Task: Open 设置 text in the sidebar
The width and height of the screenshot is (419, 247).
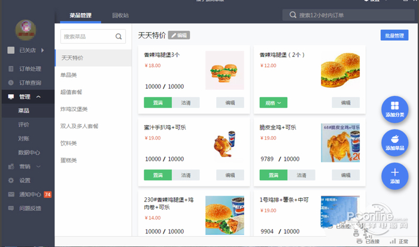Action: tap(25, 180)
